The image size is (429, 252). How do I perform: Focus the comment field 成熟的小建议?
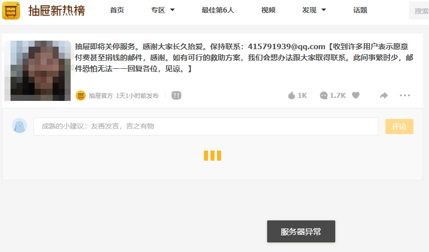(206, 127)
